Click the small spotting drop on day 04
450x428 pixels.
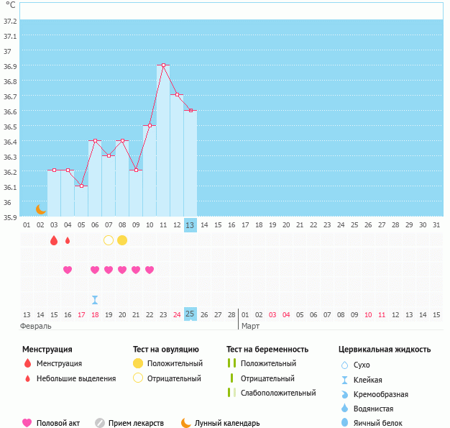click(68, 240)
